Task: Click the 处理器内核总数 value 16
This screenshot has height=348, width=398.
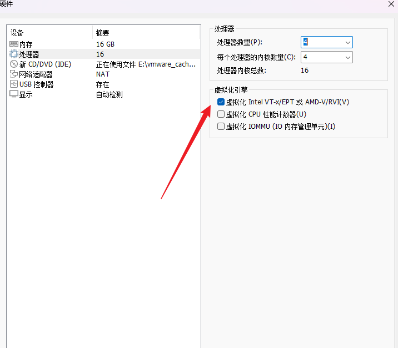Action: pos(305,70)
